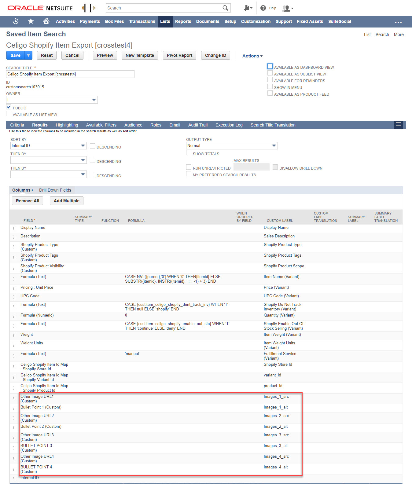Click the company logo icon
The image size is (412, 484).
tap(89, 8)
